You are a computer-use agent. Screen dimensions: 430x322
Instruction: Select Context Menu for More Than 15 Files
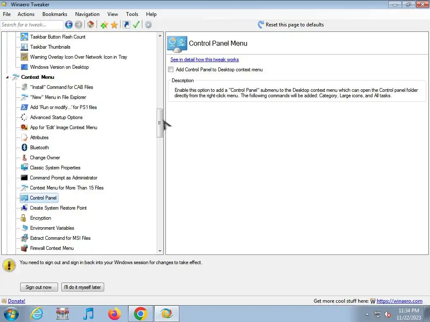point(67,188)
